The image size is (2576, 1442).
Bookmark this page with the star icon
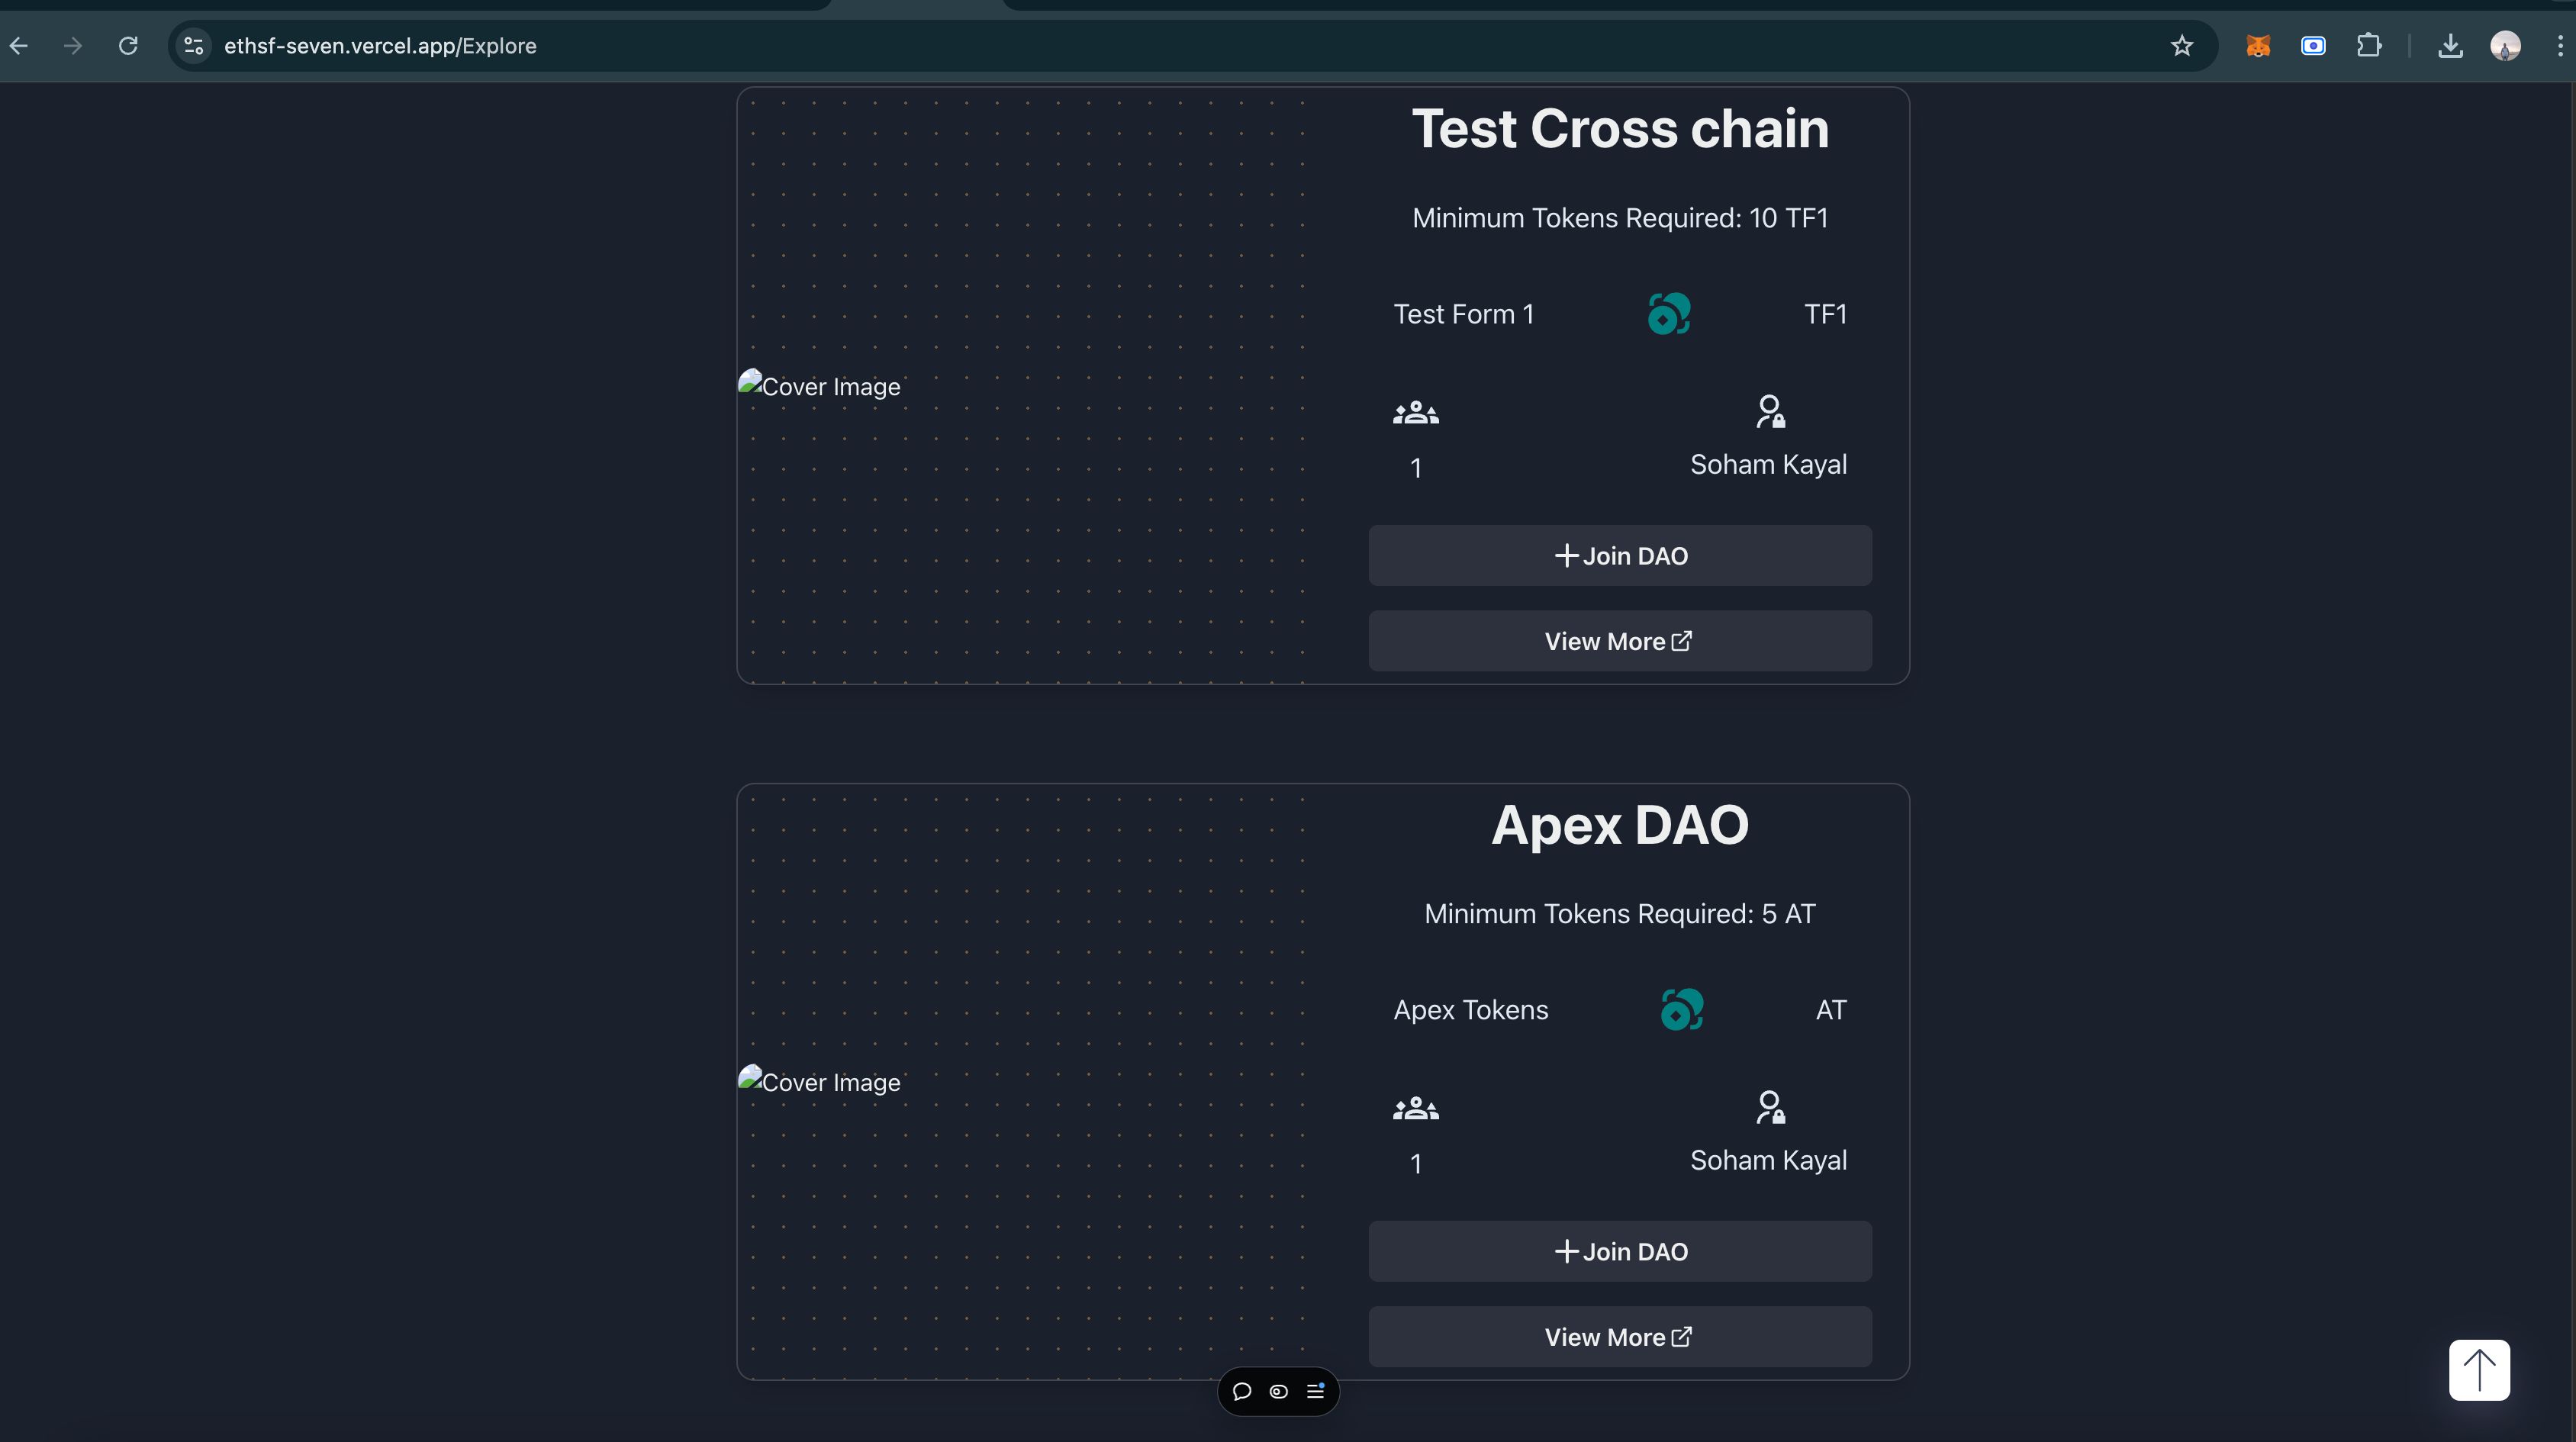click(2182, 46)
